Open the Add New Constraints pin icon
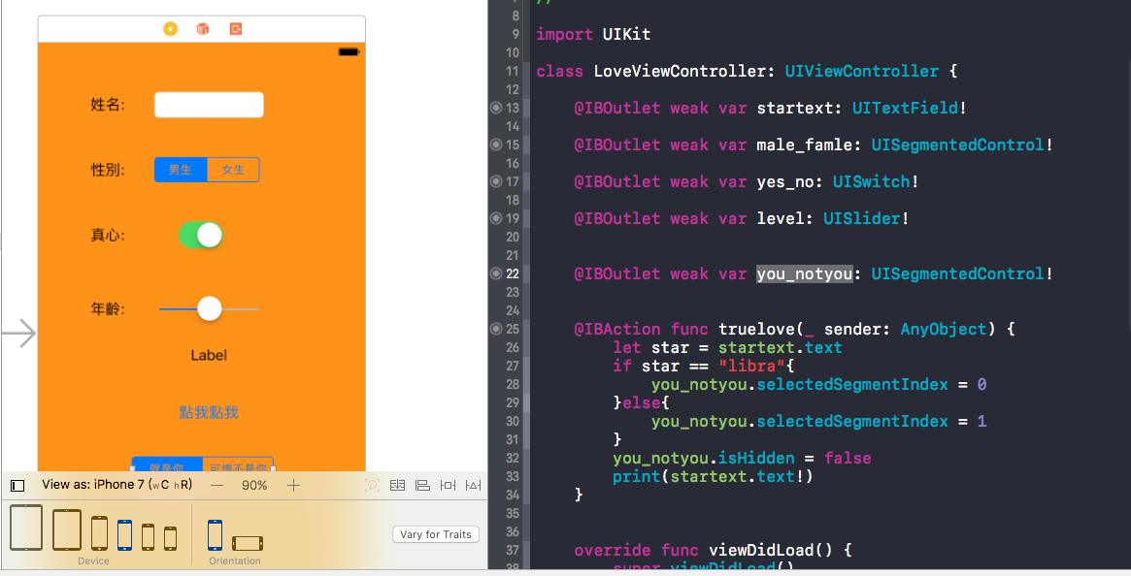 (x=448, y=485)
